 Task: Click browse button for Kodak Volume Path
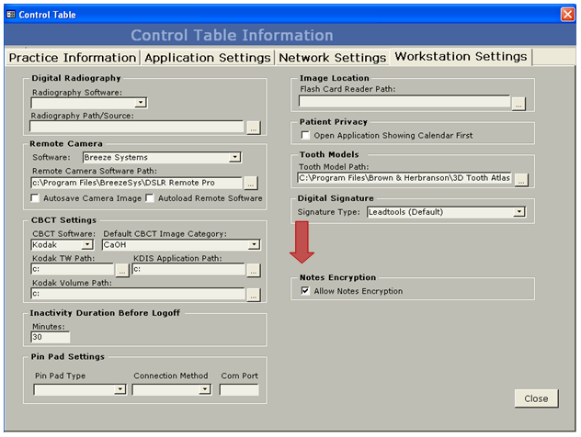click(253, 295)
